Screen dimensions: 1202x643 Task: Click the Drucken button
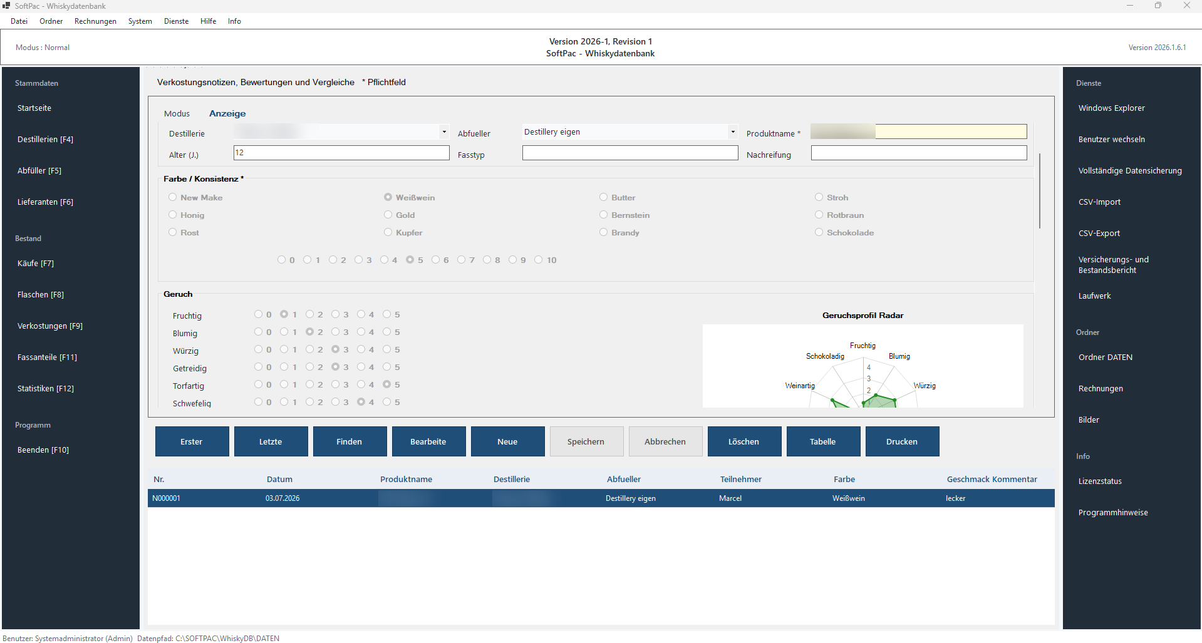[x=901, y=441]
